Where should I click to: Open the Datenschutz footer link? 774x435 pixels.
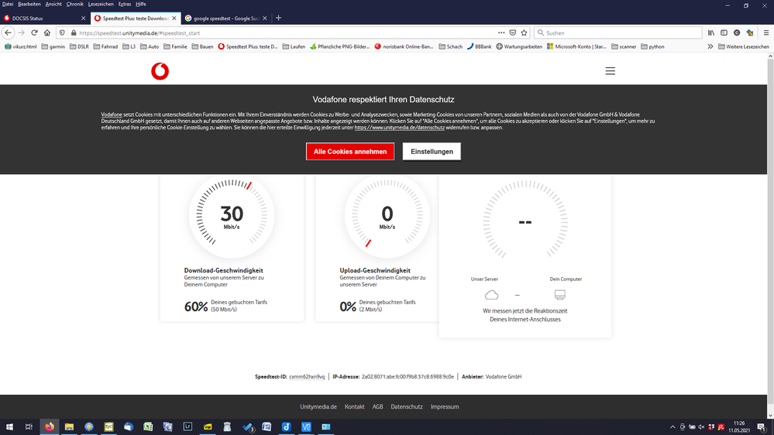pos(407,407)
